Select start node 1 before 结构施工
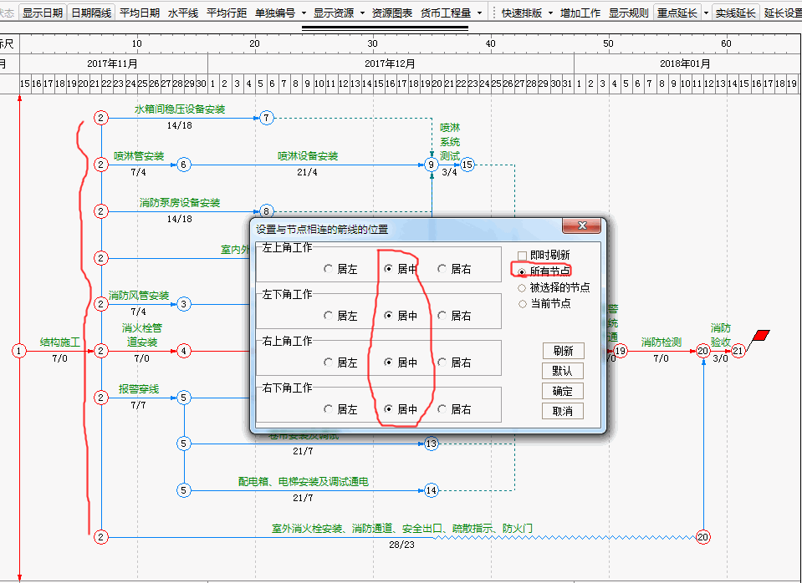The image size is (802, 583). (19, 351)
